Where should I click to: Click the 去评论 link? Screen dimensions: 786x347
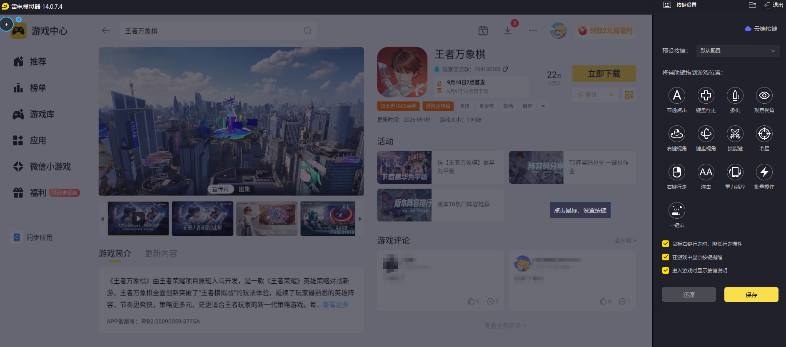point(625,240)
